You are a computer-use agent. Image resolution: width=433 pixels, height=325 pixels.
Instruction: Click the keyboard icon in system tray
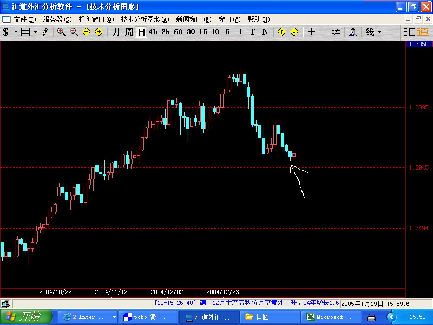pyautogui.click(x=371, y=317)
